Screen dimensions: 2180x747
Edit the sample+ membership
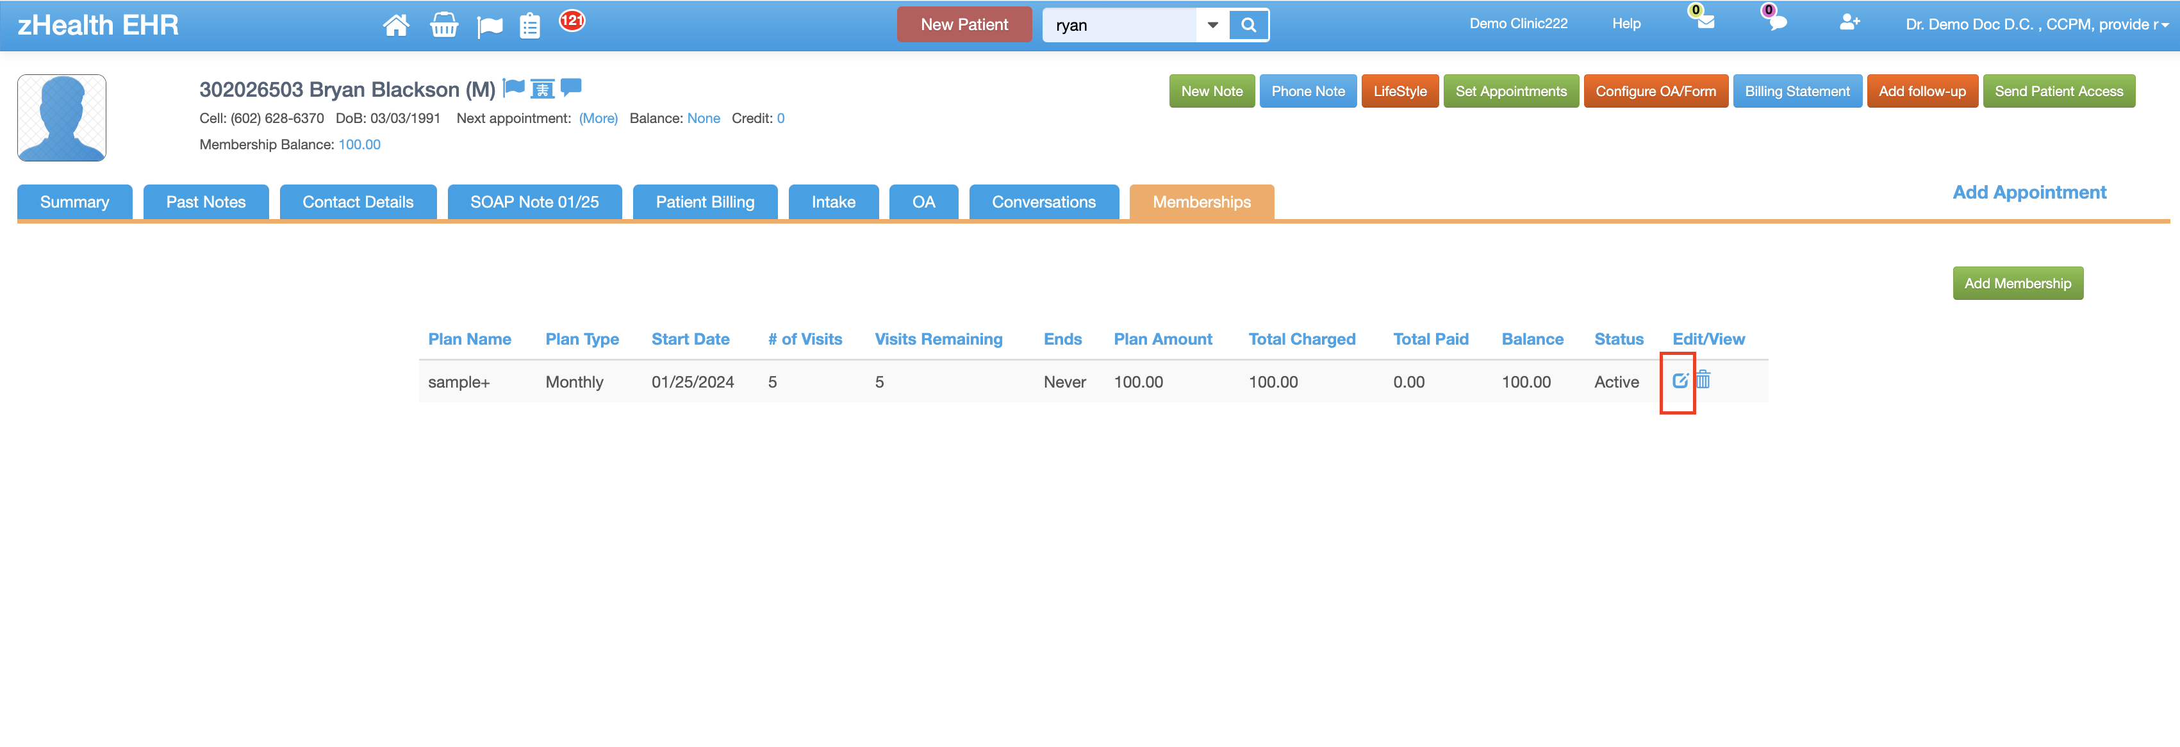pos(1680,381)
